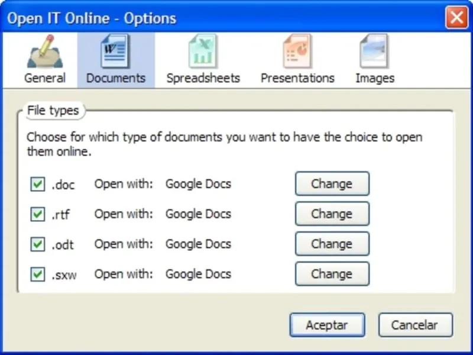The height and width of the screenshot is (355, 473).
Task: Click the Presentations slide icon
Action: (297, 52)
